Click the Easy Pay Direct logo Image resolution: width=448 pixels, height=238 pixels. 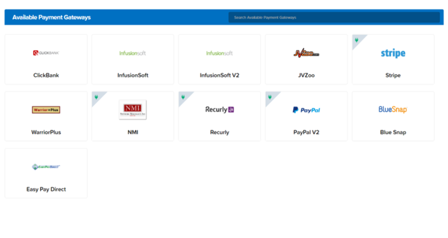click(46, 167)
